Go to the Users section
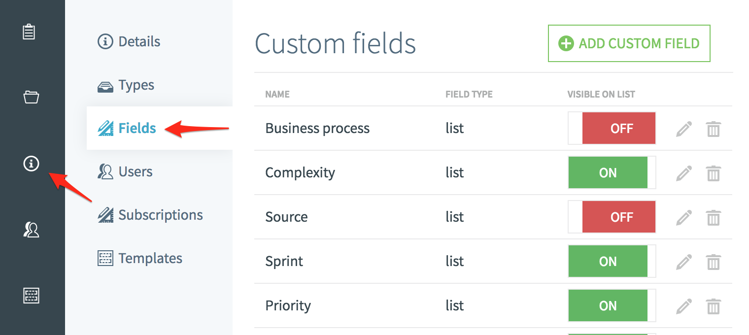This screenshot has width=749, height=335. coord(125,171)
